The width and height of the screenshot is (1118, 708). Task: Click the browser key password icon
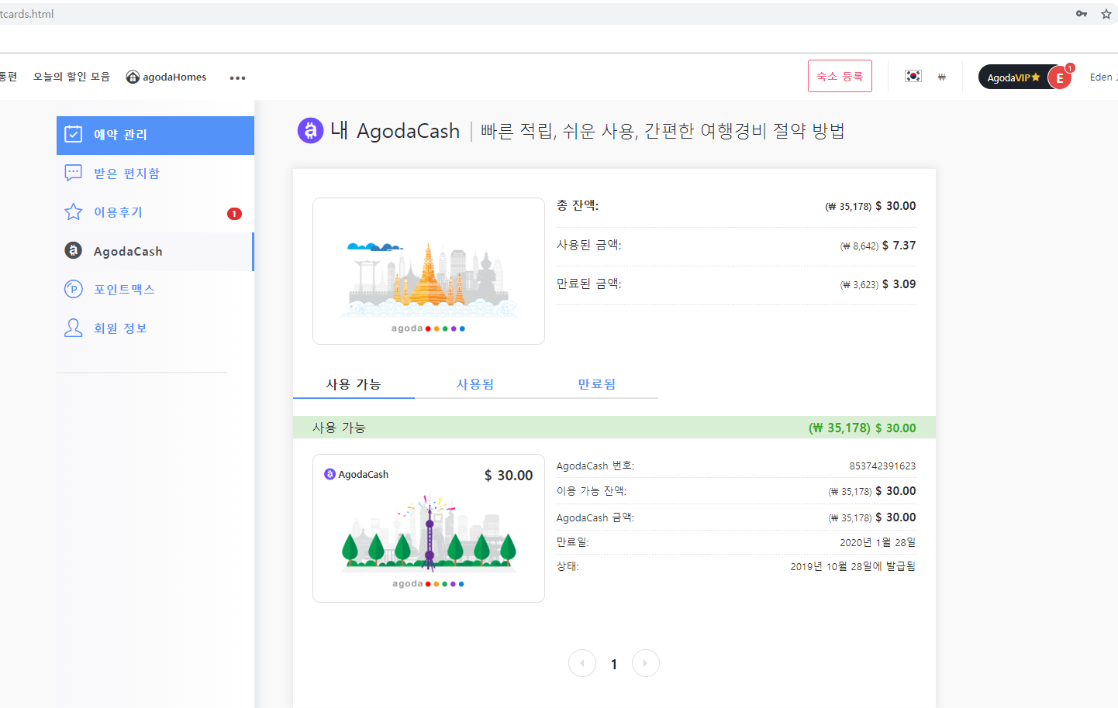[1082, 14]
